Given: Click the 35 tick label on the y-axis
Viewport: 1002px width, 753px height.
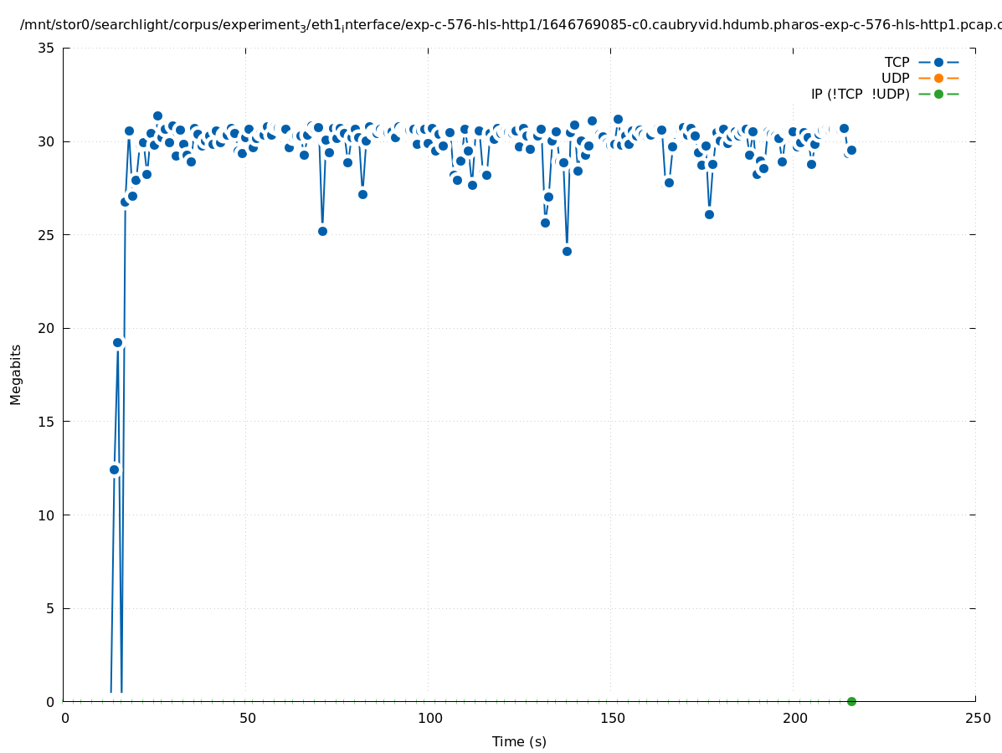Looking at the screenshot, I should pos(47,48).
